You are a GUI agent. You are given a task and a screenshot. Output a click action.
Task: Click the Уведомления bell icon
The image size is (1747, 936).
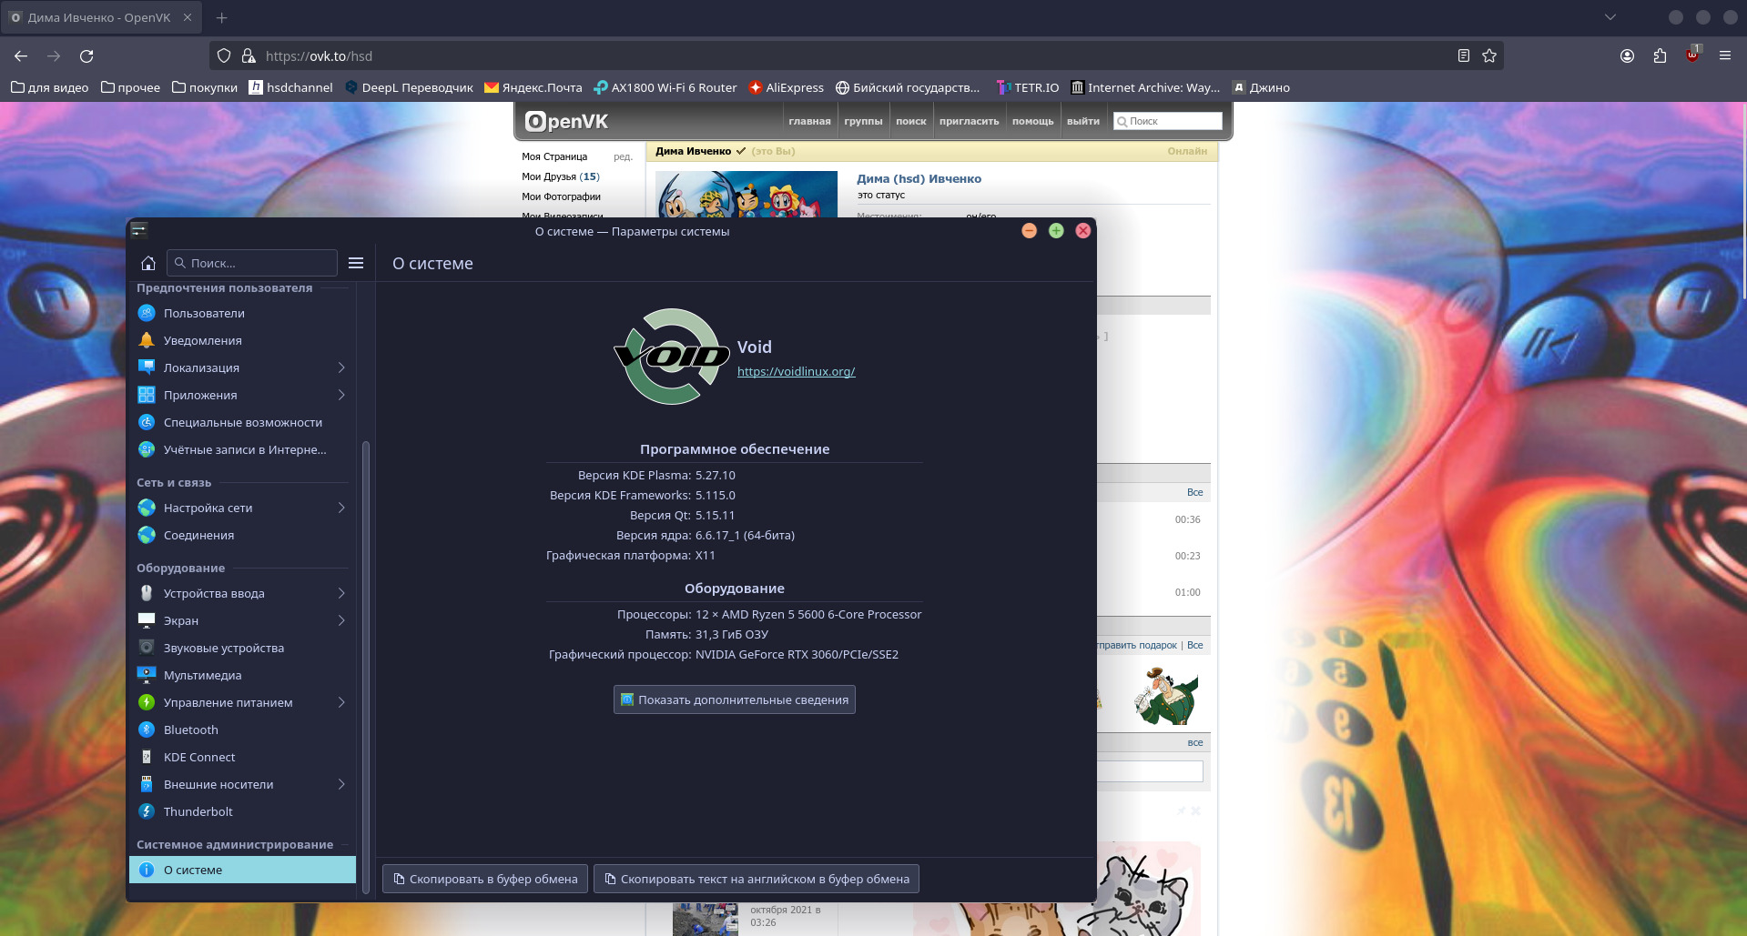(147, 340)
